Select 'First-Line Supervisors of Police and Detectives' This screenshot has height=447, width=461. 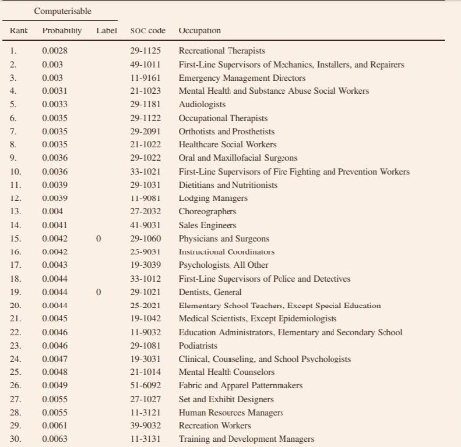[265, 279]
